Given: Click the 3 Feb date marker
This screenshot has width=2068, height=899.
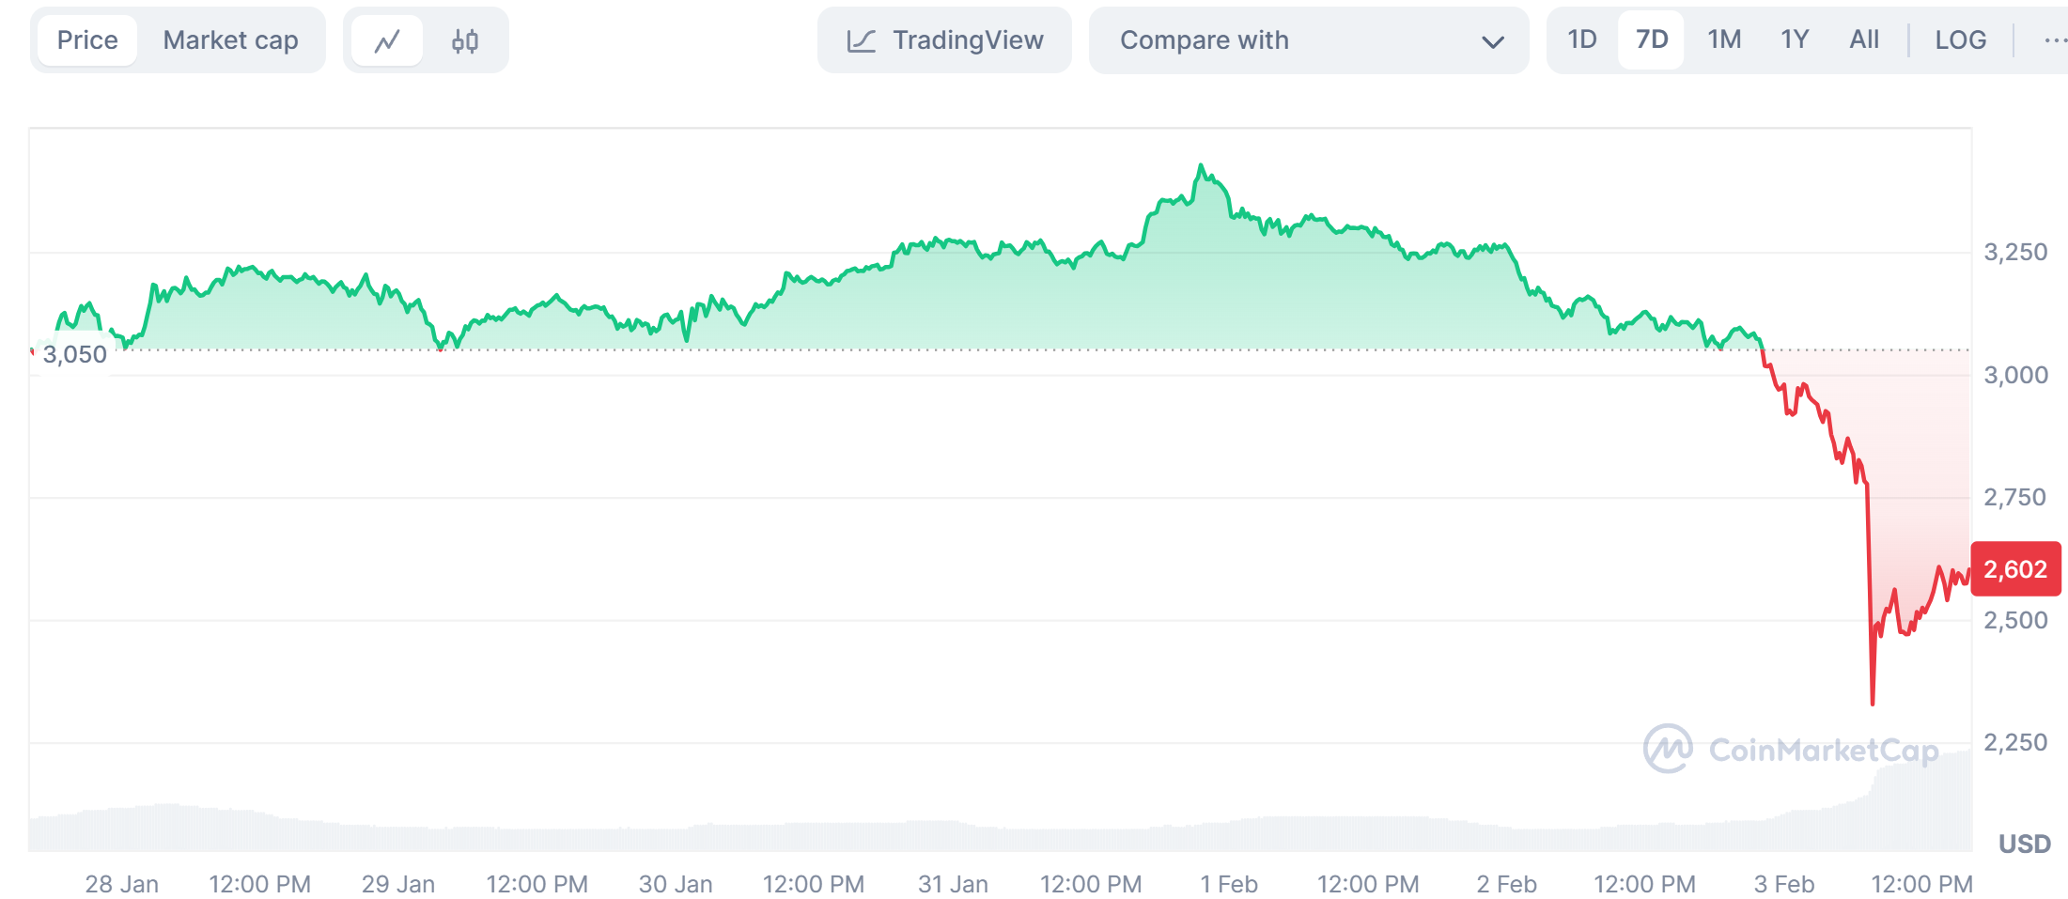Looking at the screenshot, I should pos(1783,884).
